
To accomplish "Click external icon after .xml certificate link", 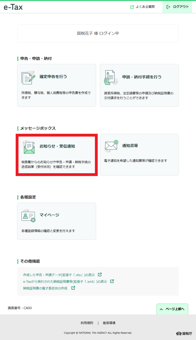I will point(112,281).
